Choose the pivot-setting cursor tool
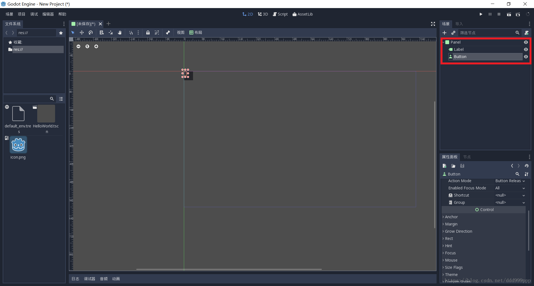 (x=111, y=32)
